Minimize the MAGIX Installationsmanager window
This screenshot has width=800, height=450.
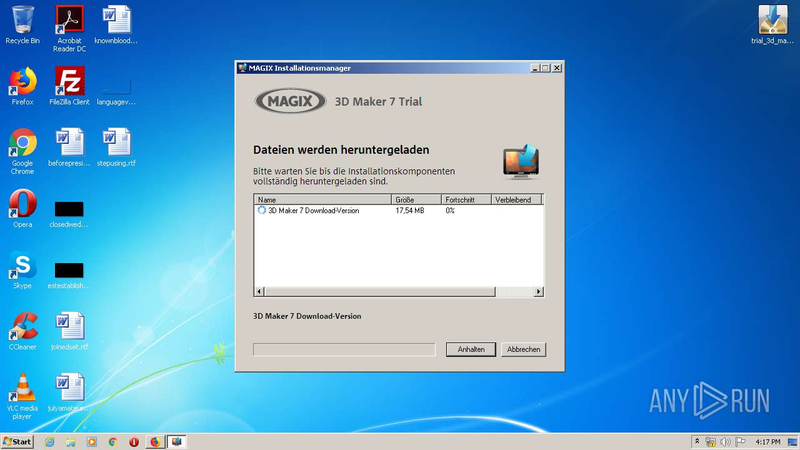coord(535,68)
